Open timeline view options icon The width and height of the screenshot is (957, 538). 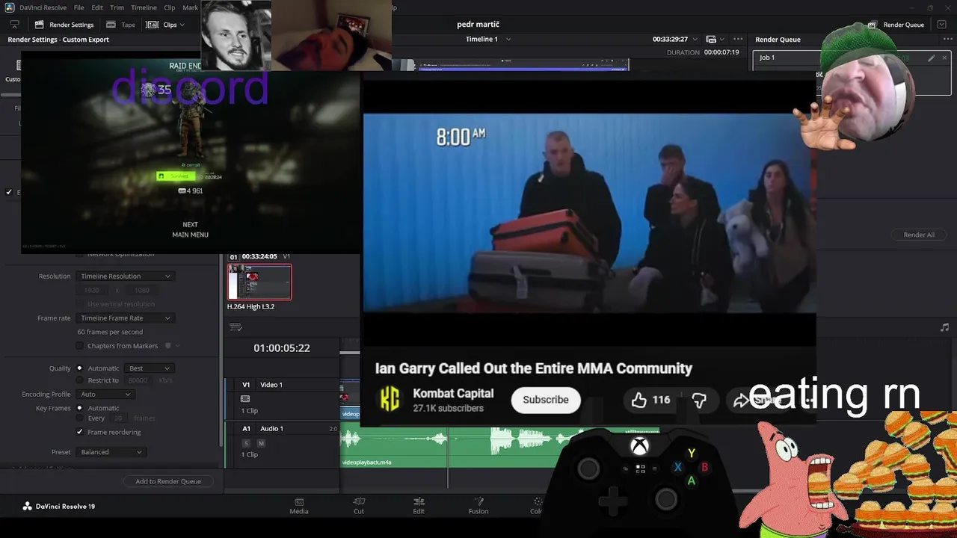click(236, 327)
